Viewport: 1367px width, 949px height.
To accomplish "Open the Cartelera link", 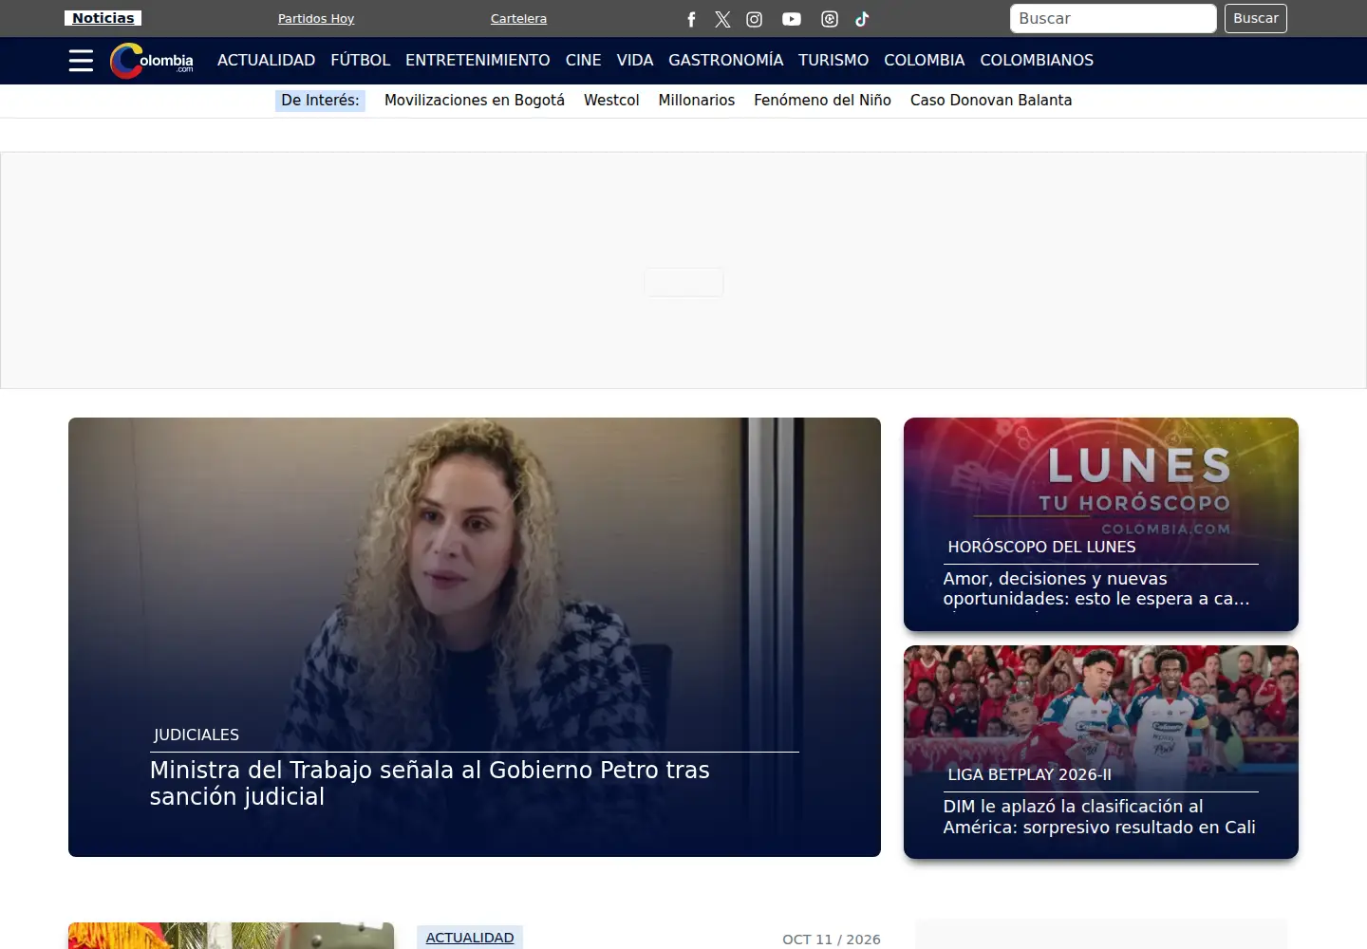I will tap(518, 19).
